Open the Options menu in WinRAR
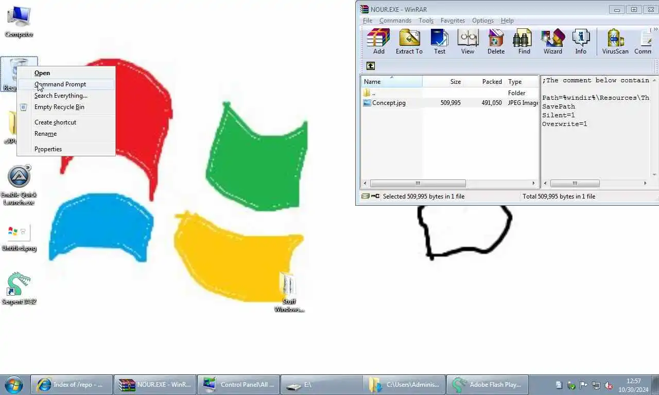The image size is (659, 395). pyautogui.click(x=483, y=21)
